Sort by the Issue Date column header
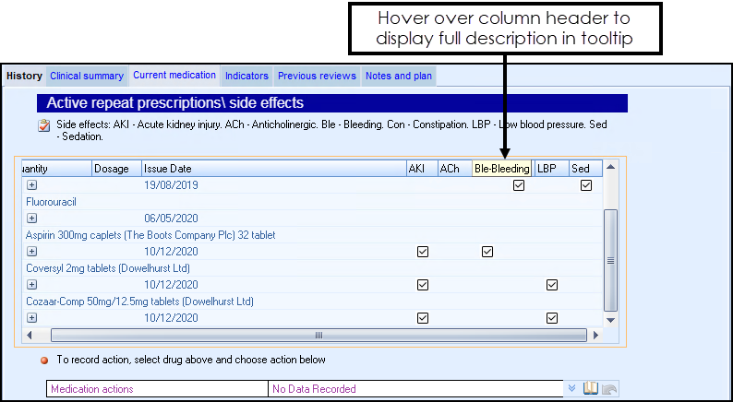 (272, 169)
